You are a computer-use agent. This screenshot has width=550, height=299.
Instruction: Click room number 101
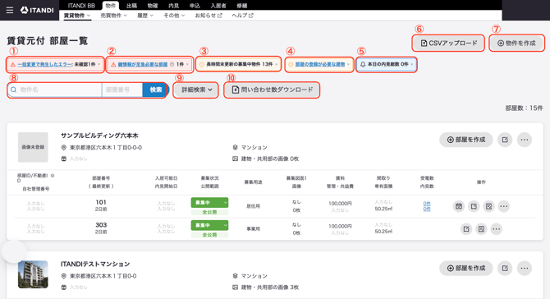click(101, 202)
